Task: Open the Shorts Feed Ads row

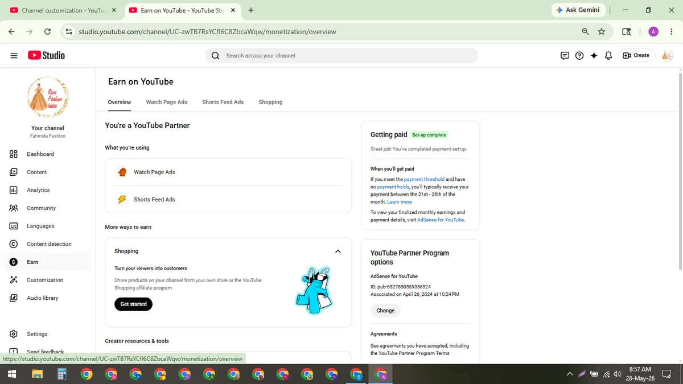Action: tap(228, 200)
